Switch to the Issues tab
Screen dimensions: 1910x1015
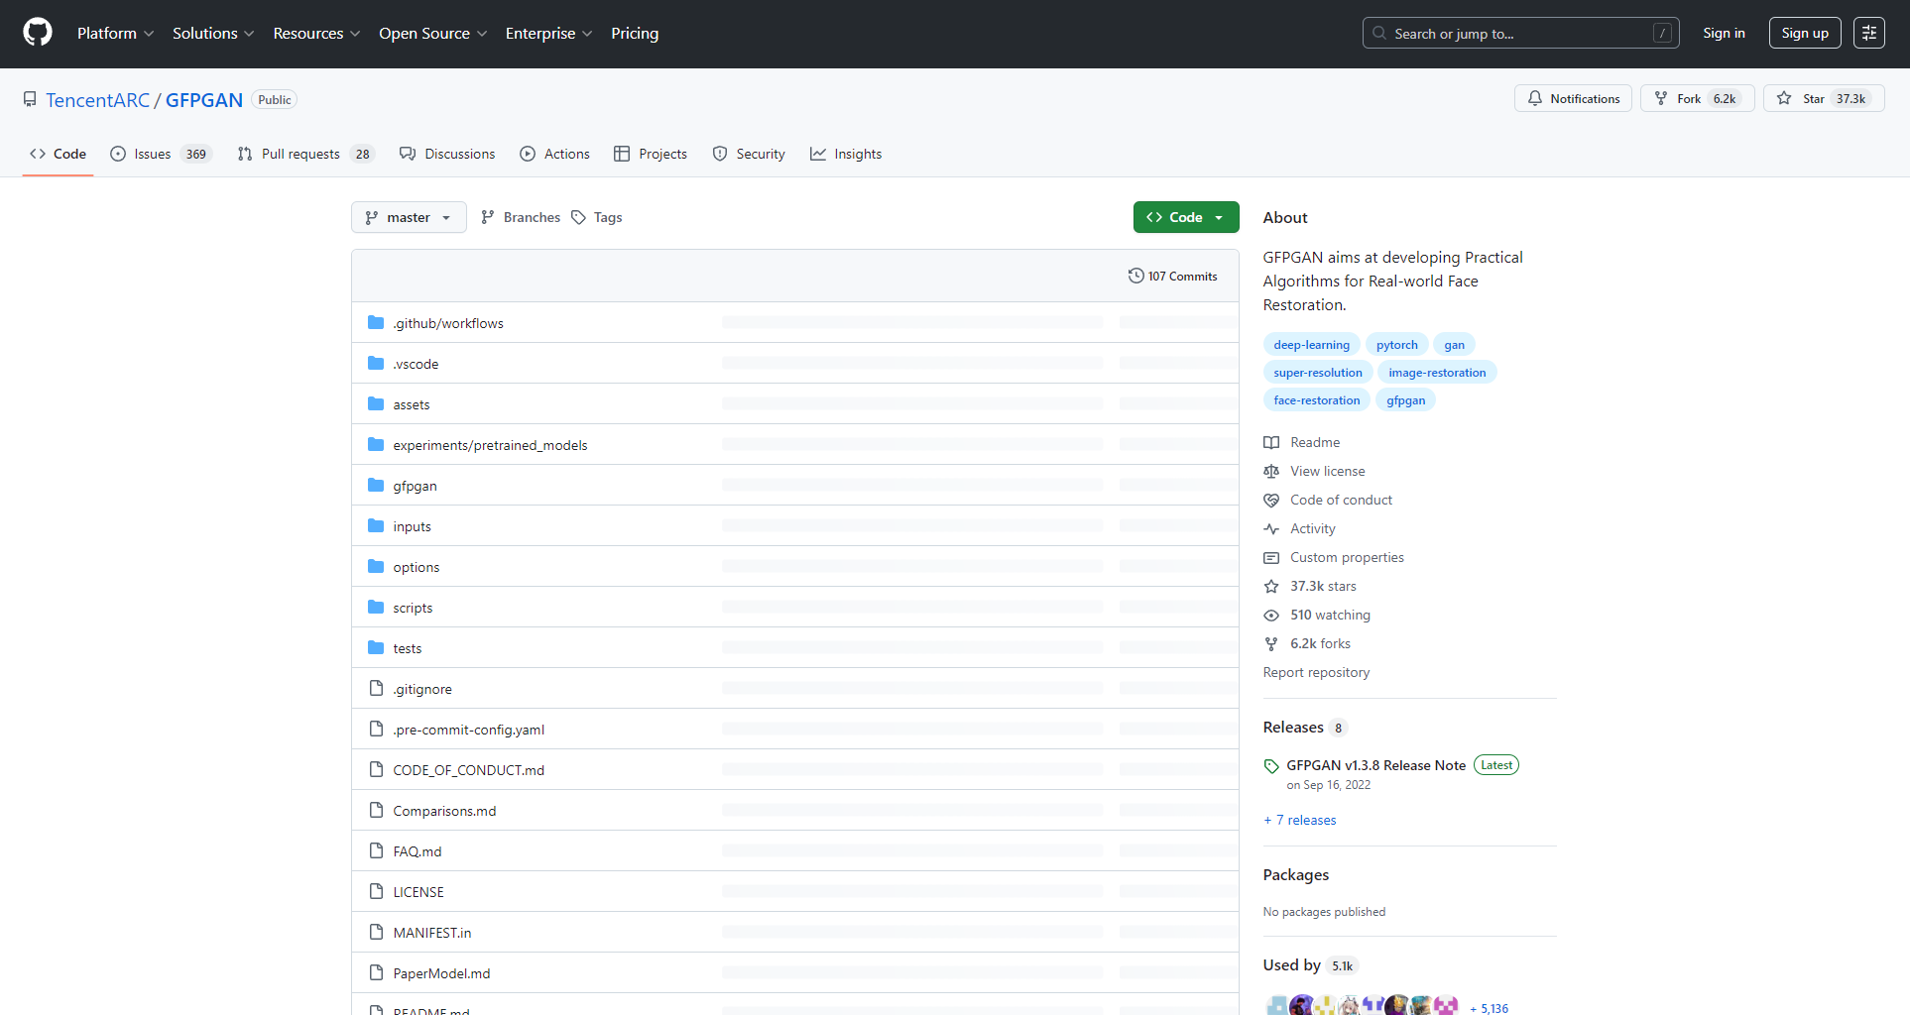[161, 155]
